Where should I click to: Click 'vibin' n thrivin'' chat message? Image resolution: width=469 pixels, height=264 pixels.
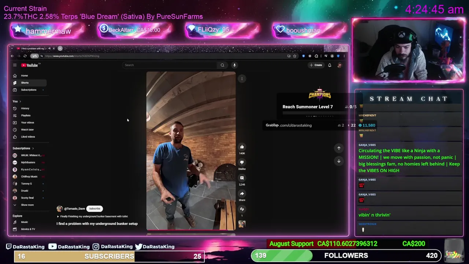374,215
